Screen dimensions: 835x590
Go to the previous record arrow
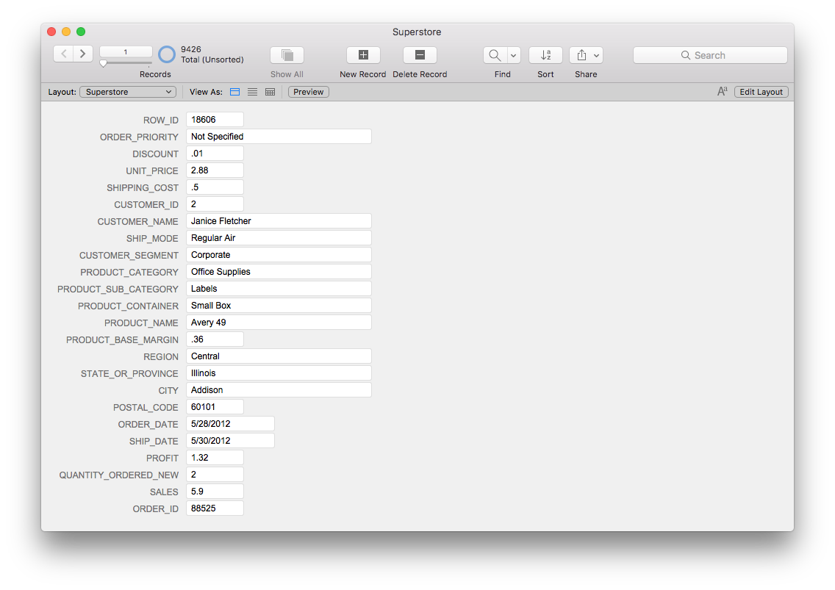(63, 54)
